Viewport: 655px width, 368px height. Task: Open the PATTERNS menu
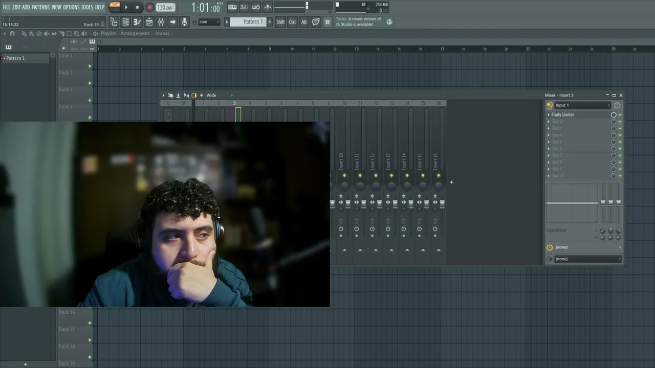click(41, 7)
